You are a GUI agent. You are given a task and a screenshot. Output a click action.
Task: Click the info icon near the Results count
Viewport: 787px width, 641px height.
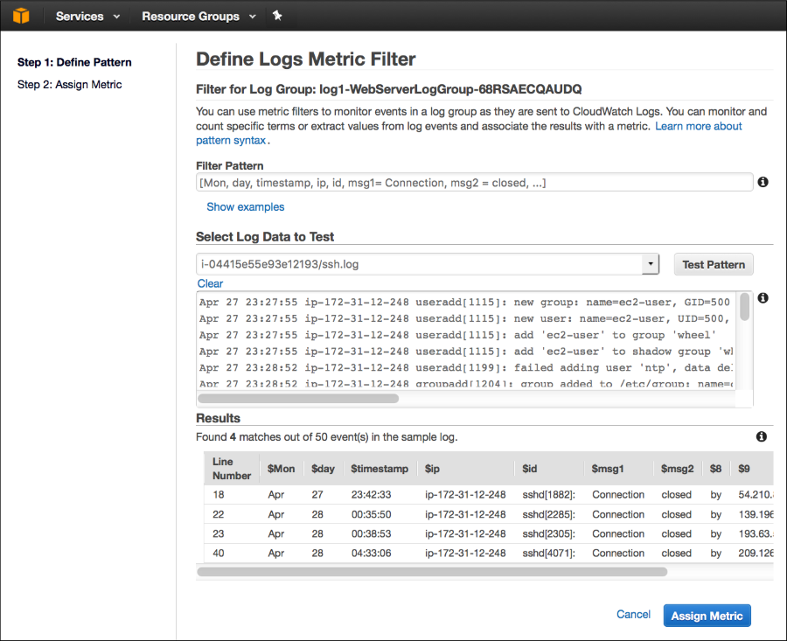[x=761, y=436]
